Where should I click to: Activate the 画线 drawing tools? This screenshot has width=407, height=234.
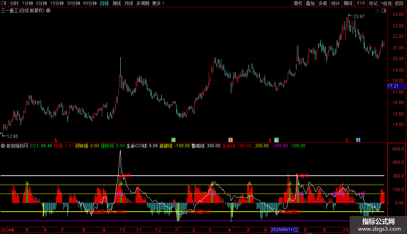pyautogui.click(x=348, y=3)
